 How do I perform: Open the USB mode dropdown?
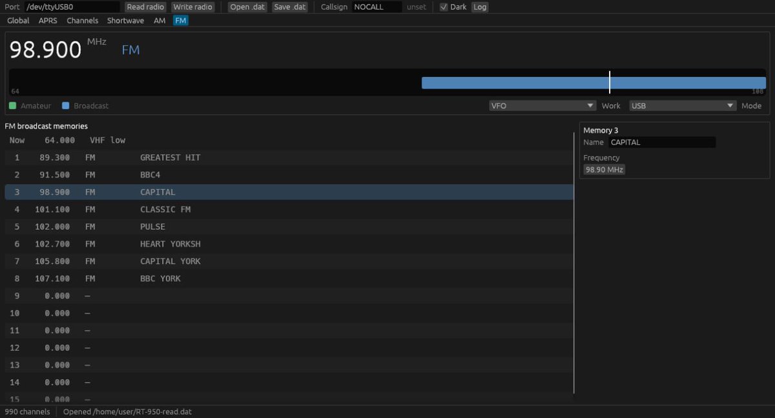[x=683, y=105]
